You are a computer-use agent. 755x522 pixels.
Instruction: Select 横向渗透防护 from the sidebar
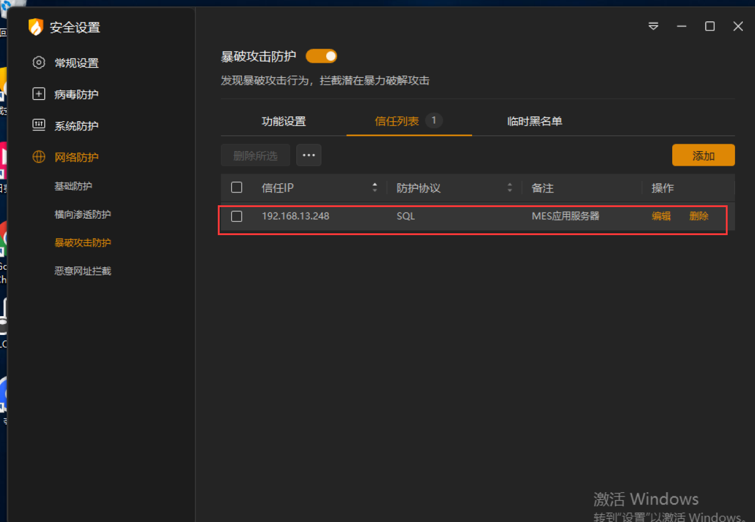[x=83, y=214]
